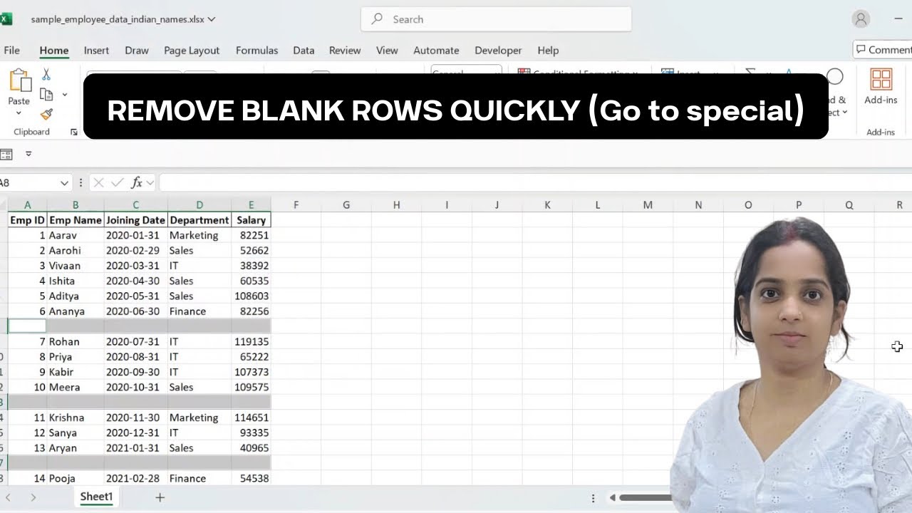Open Clipboard group dialog launcher
The height and width of the screenshot is (513, 912).
[x=73, y=133]
